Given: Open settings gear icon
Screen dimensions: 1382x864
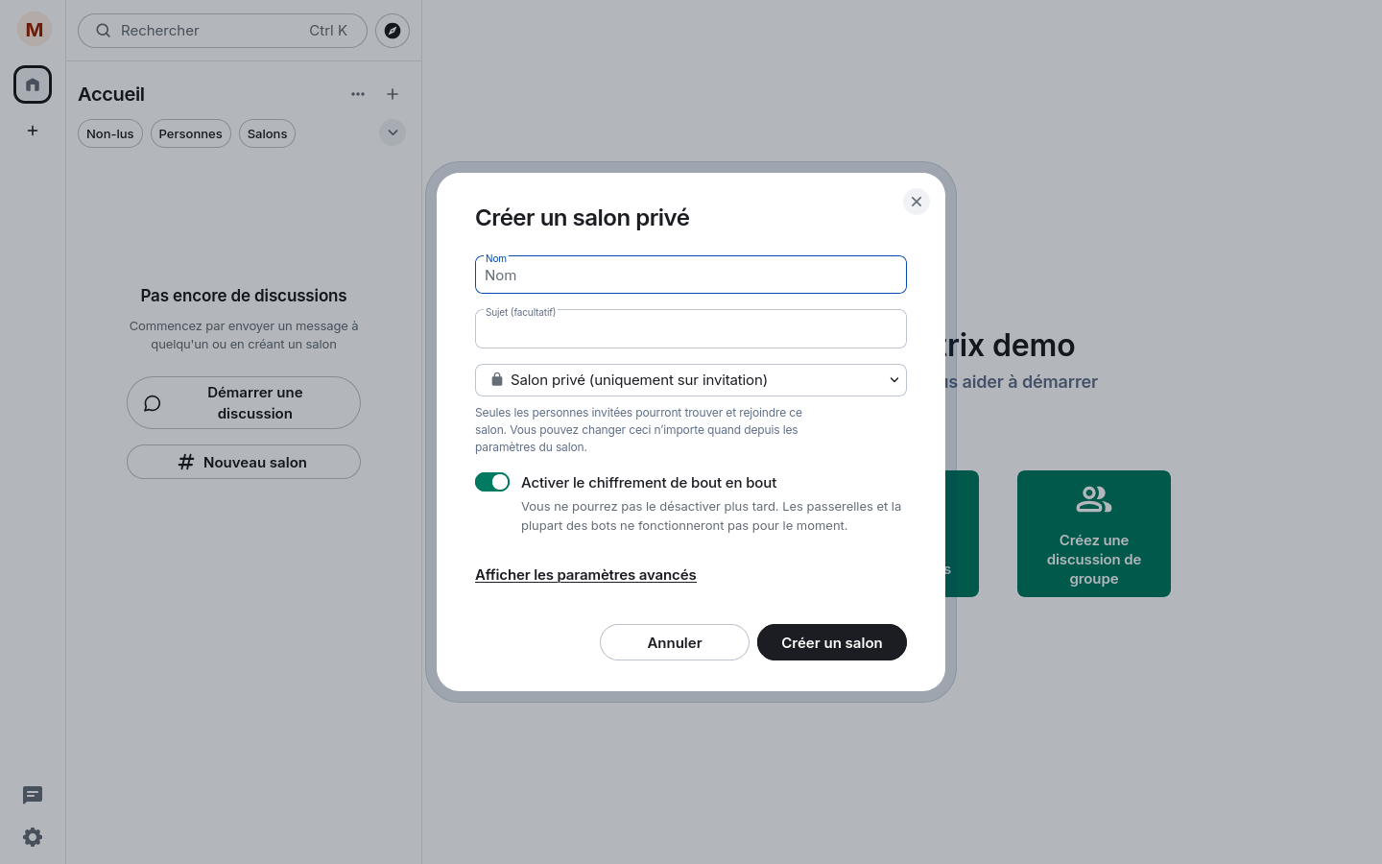Looking at the screenshot, I should (x=33, y=837).
